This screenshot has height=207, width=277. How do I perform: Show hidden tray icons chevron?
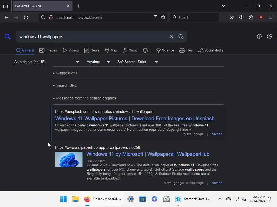220,199
